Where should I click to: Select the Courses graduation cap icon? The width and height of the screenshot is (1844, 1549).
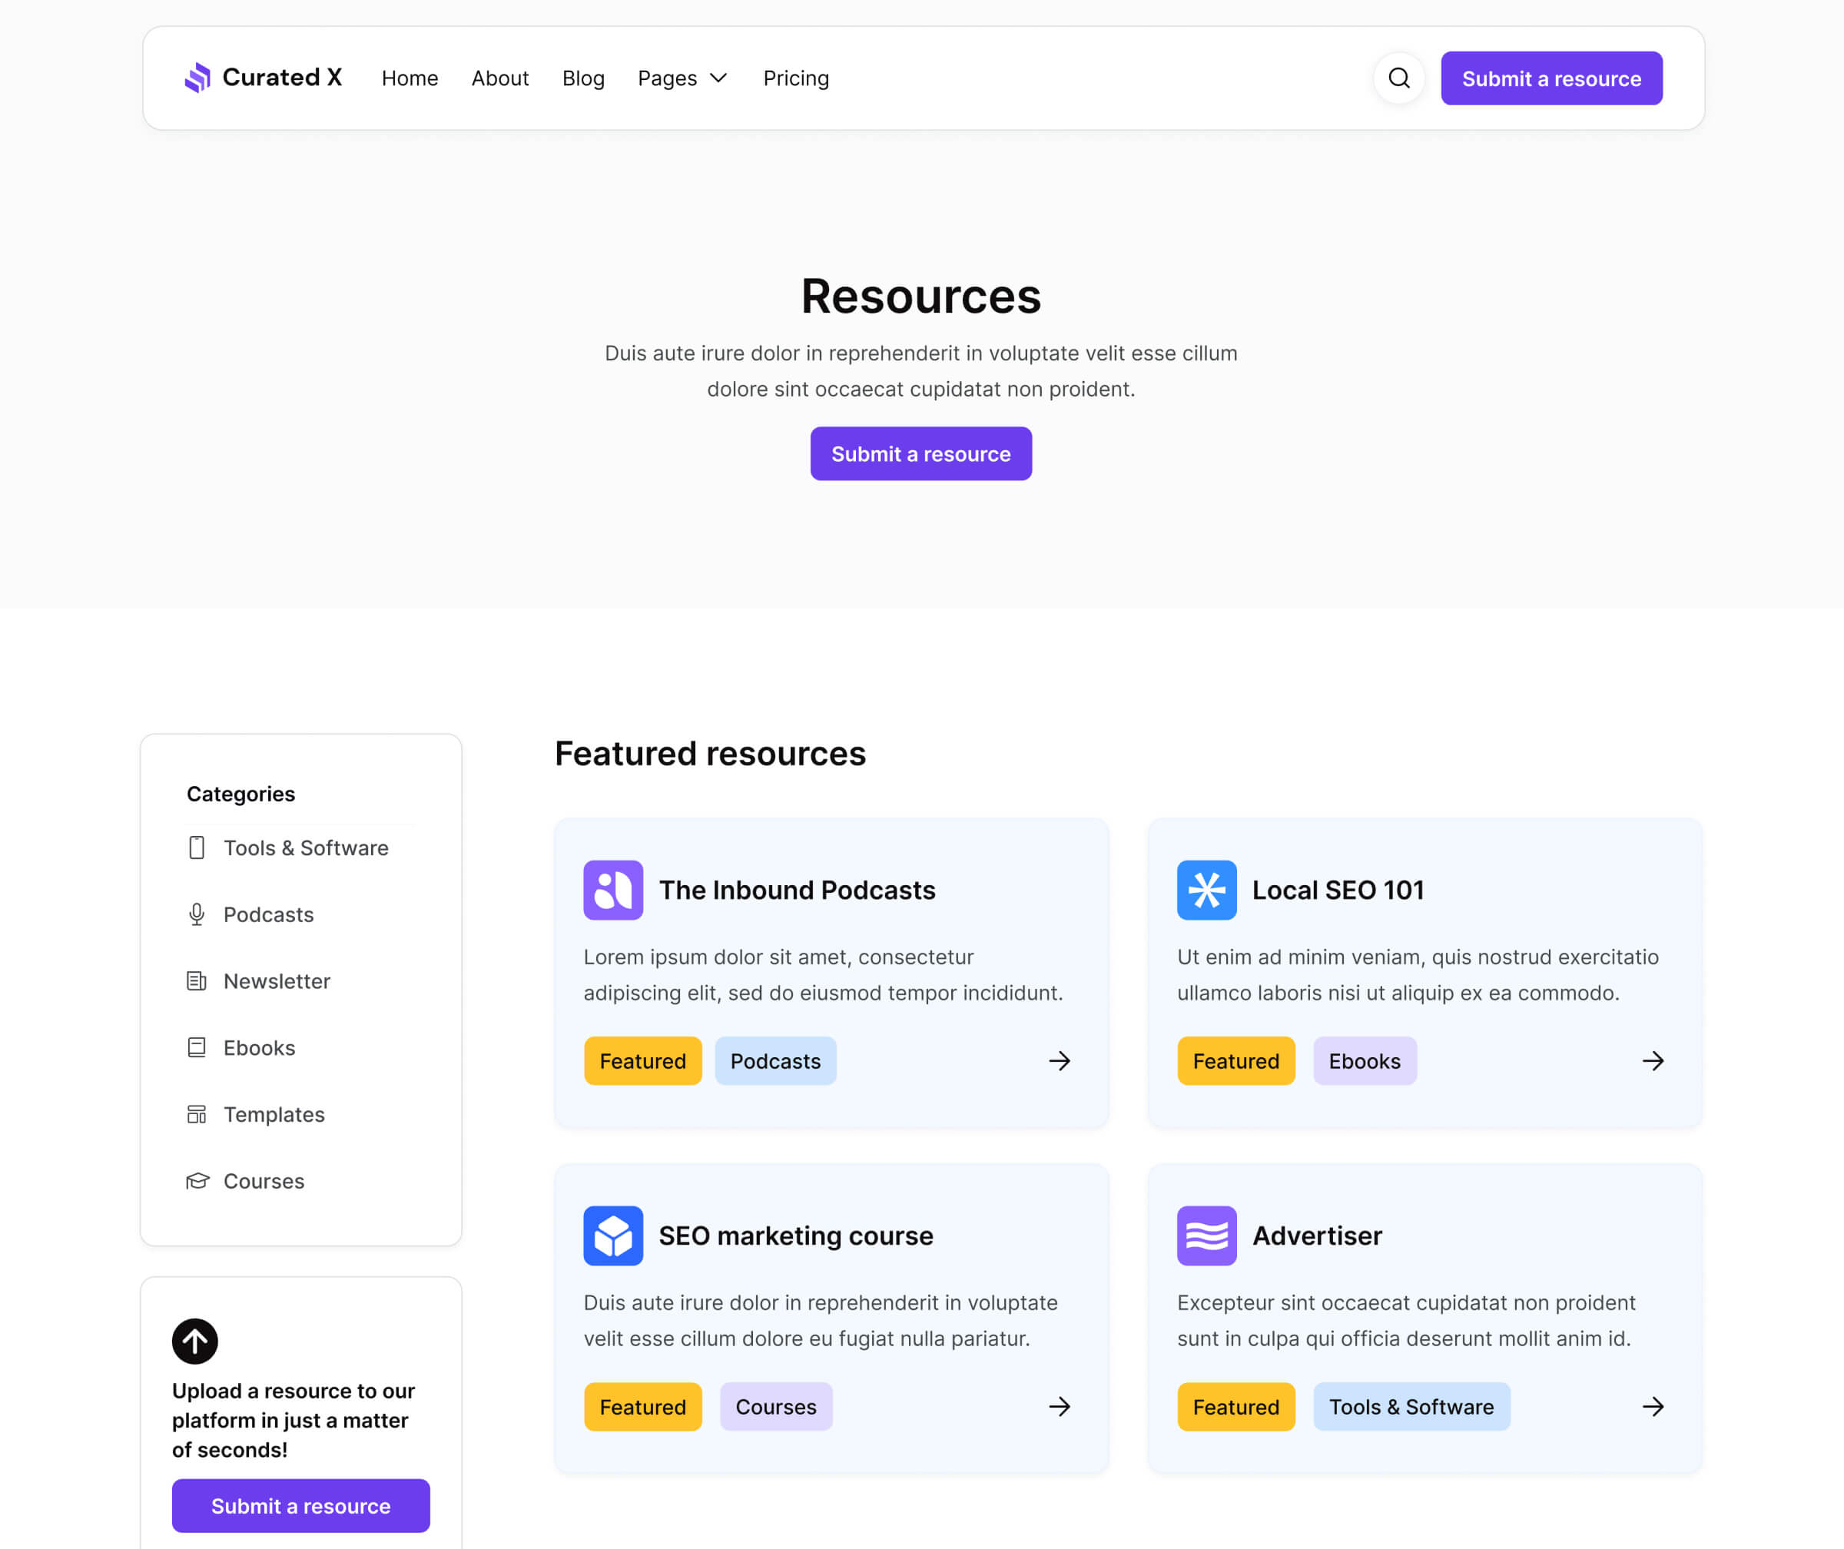197,1180
